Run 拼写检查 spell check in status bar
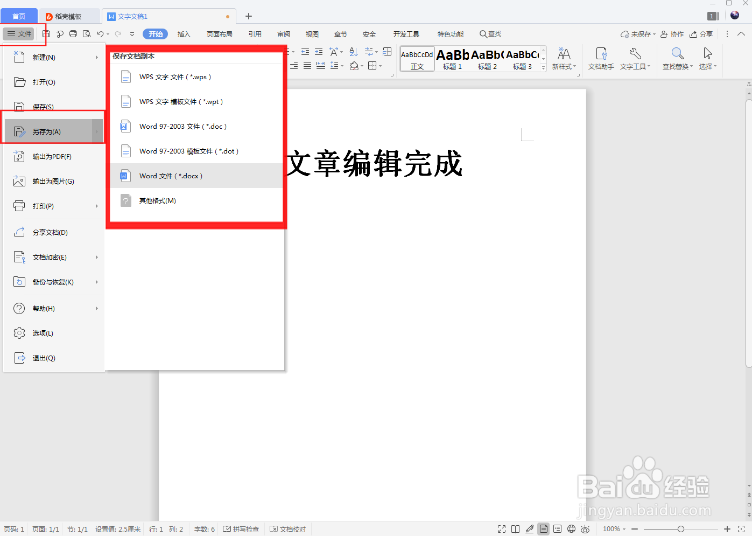 (241, 528)
